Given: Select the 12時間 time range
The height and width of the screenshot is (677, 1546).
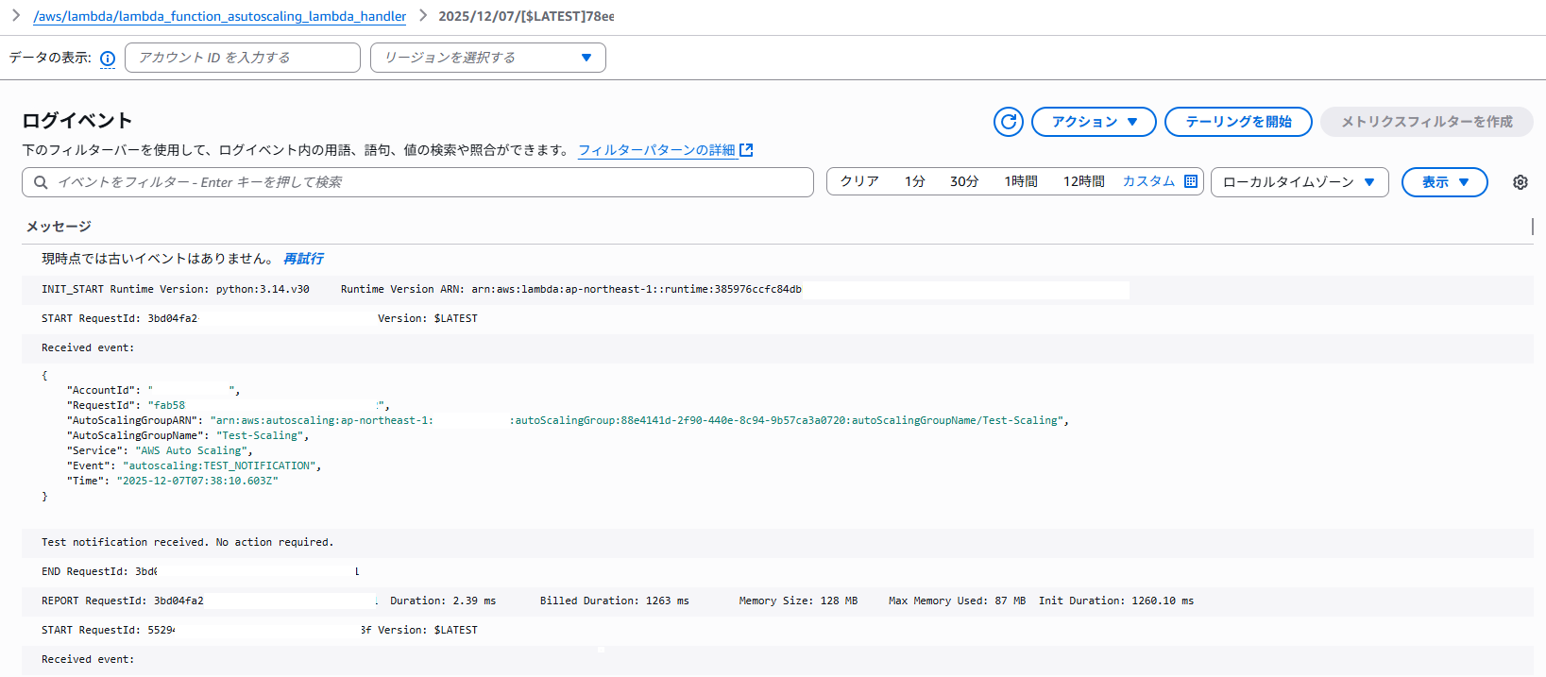Looking at the screenshot, I should click(x=1083, y=181).
